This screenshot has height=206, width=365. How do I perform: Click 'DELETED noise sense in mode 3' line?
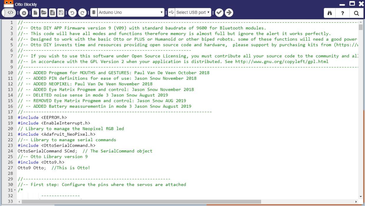click(93, 95)
